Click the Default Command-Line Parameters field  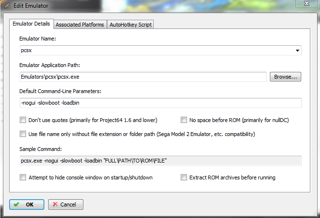160,103
